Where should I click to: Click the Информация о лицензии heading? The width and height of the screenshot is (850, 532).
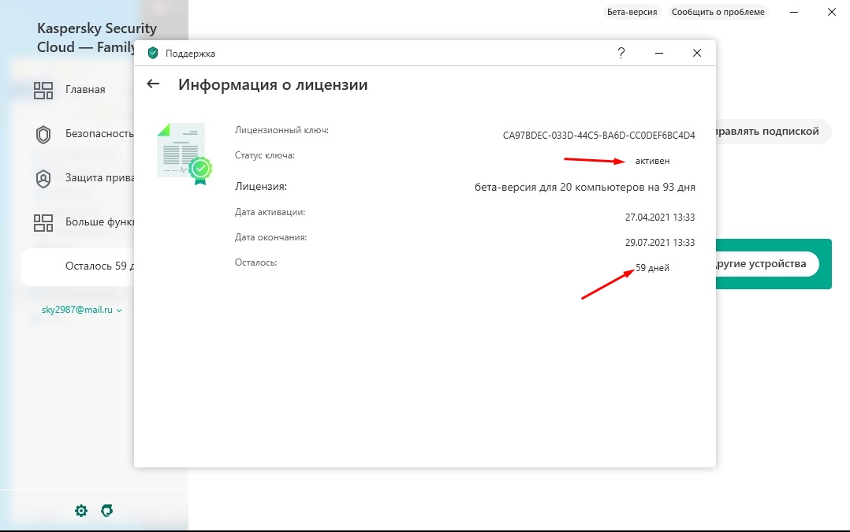pyautogui.click(x=273, y=85)
